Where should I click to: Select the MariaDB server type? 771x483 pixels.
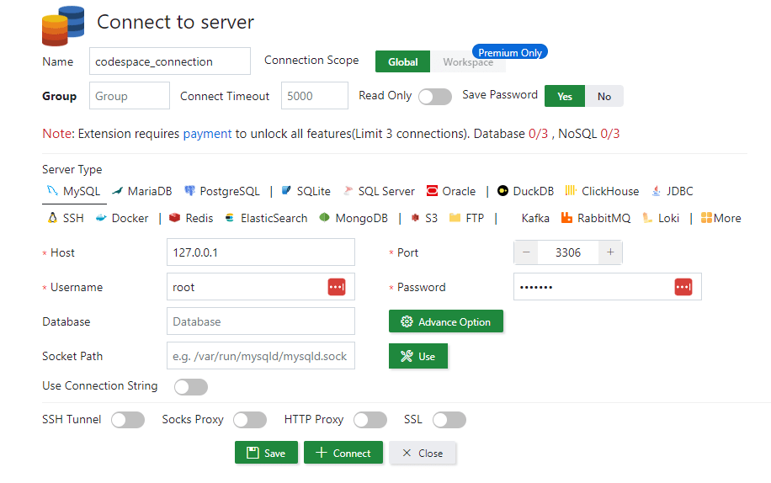142,191
